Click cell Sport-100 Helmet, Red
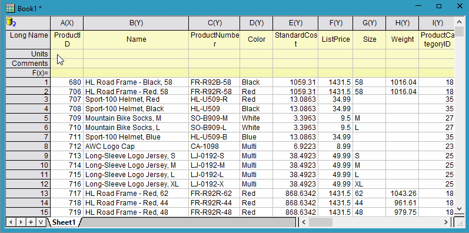The image size is (469, 233). (x=136, y=99)
